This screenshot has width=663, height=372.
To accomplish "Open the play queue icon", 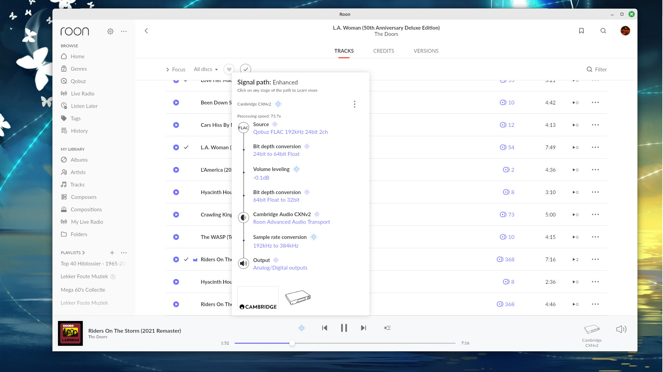I will pyautogui.click(x=387, y=328).
